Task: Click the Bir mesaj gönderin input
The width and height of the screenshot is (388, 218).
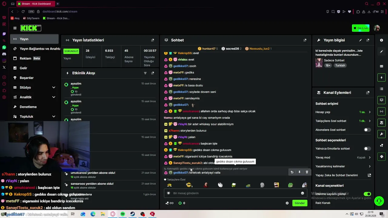Action: (236, 193)
